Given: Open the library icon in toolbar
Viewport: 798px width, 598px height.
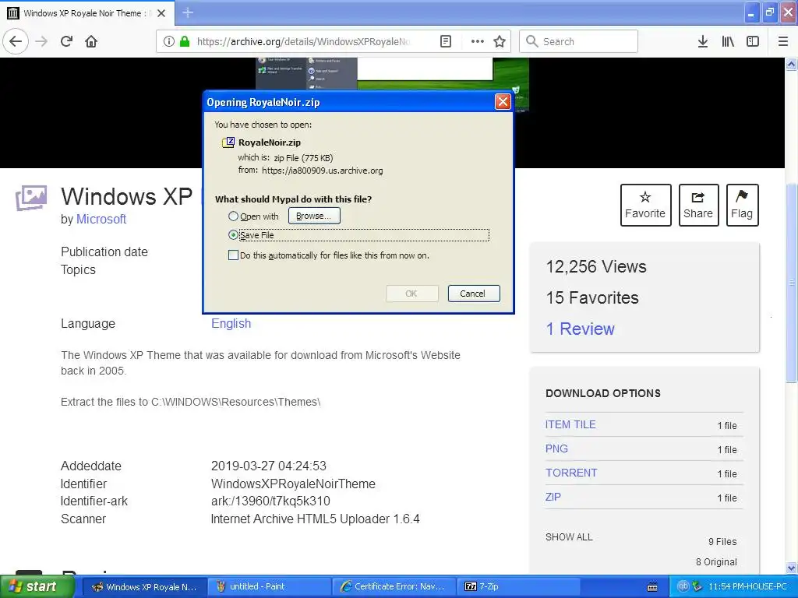Looking at the screenshot, I should pos(728,41).
